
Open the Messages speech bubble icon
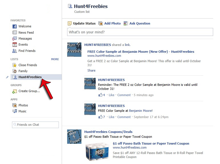point(15,39)
